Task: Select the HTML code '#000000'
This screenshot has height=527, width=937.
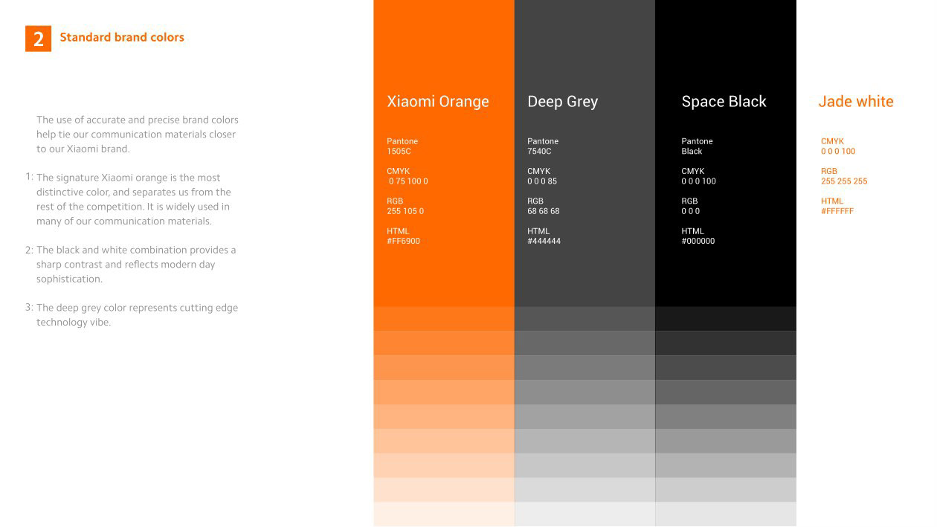Action: click(698, 242)
